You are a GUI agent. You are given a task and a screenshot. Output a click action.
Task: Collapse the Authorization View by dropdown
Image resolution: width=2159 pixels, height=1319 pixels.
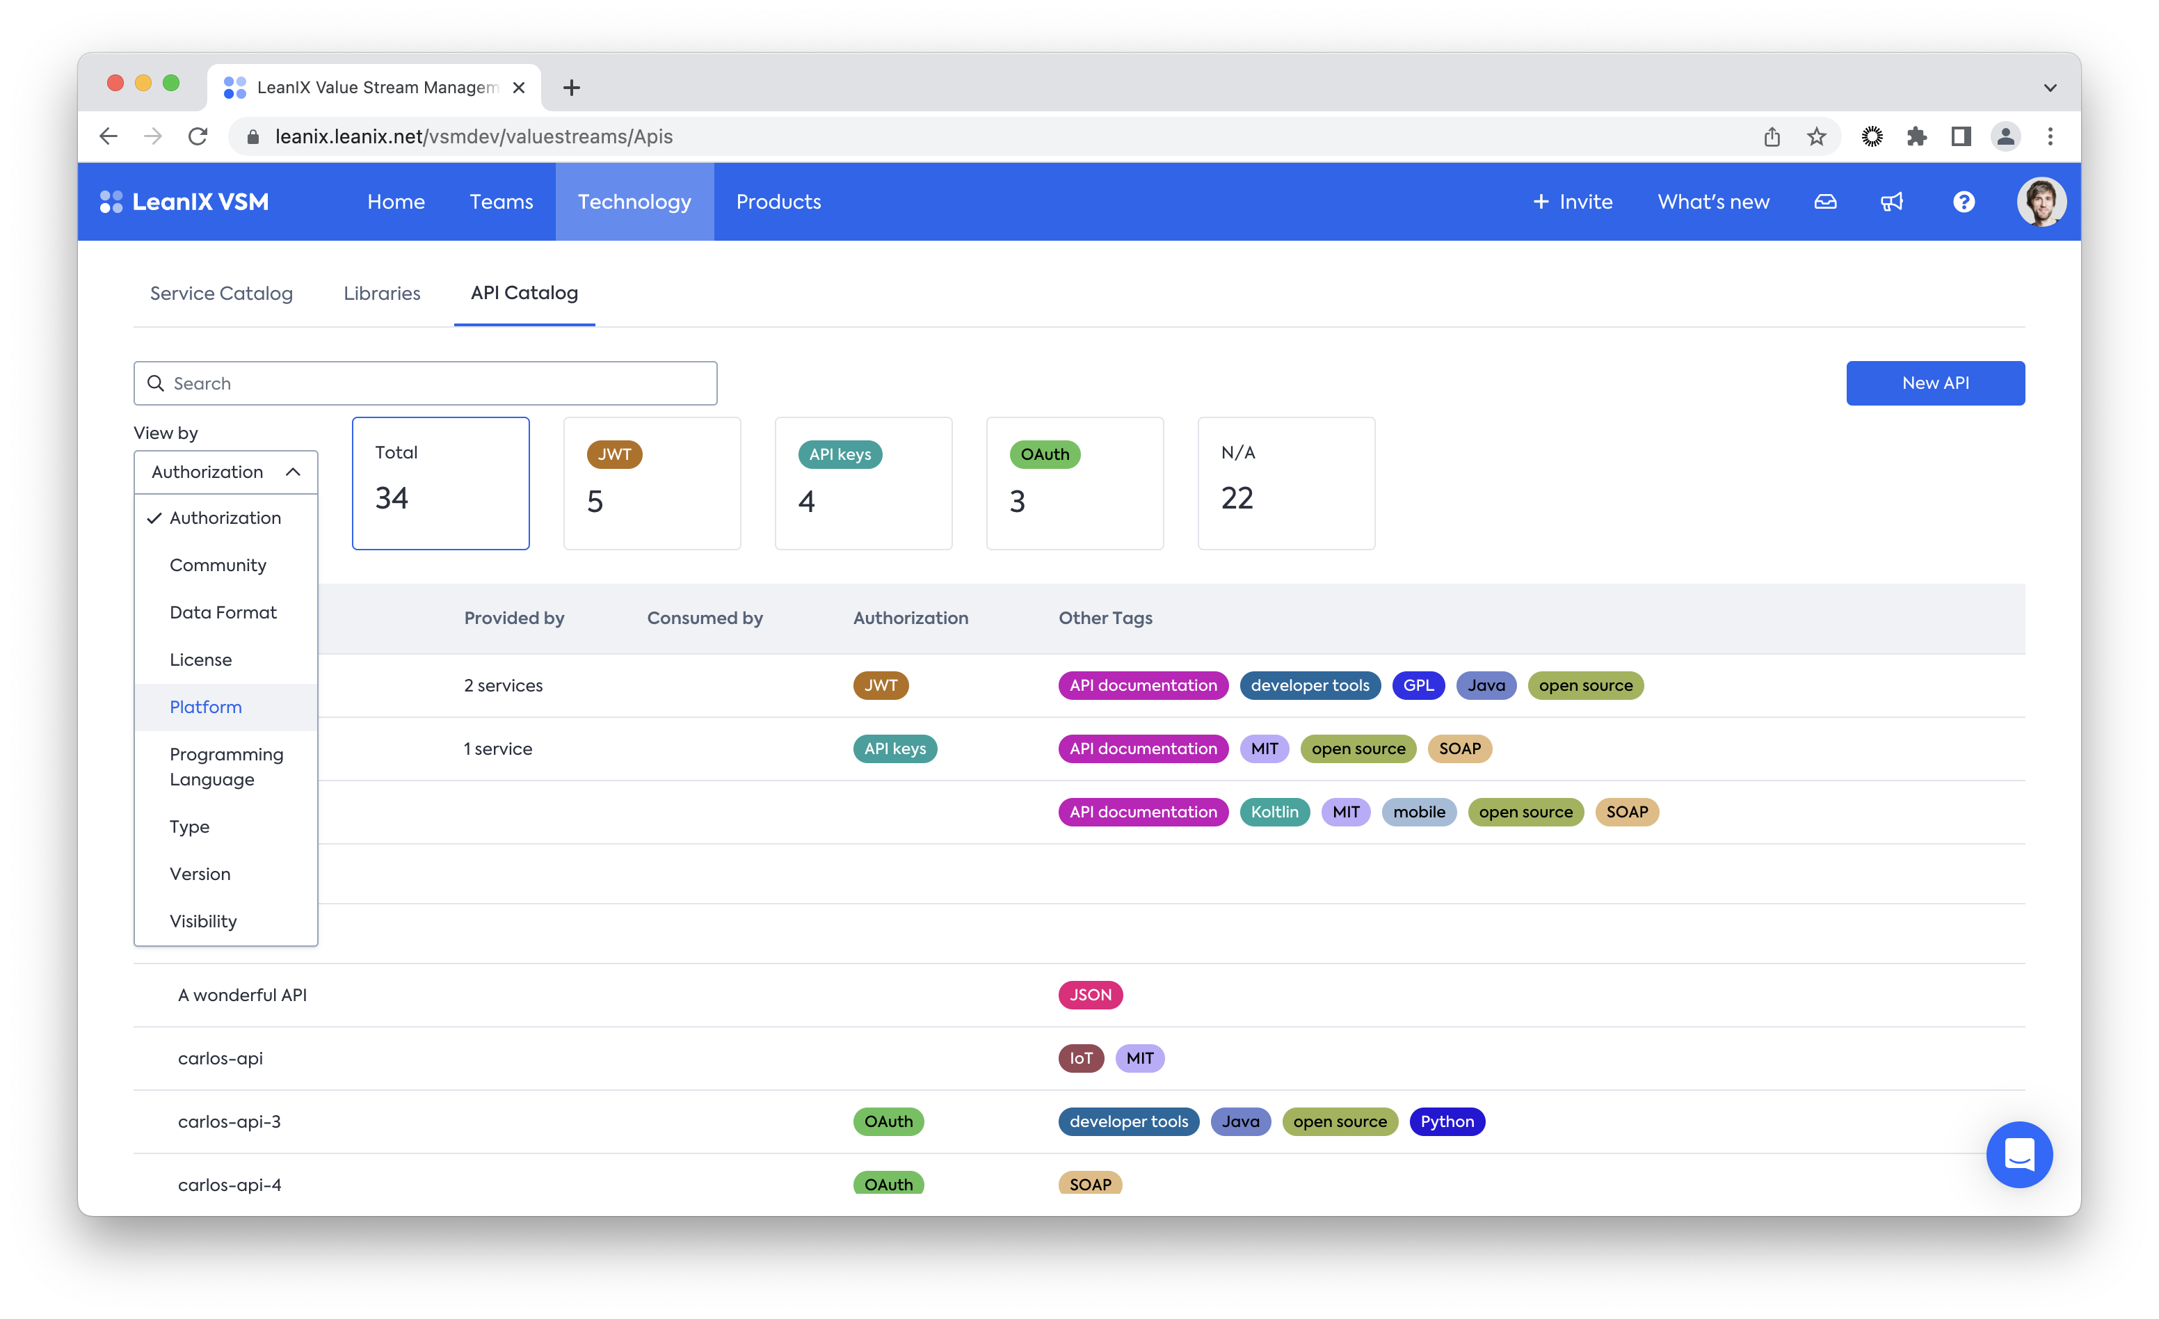pos(225,472)
